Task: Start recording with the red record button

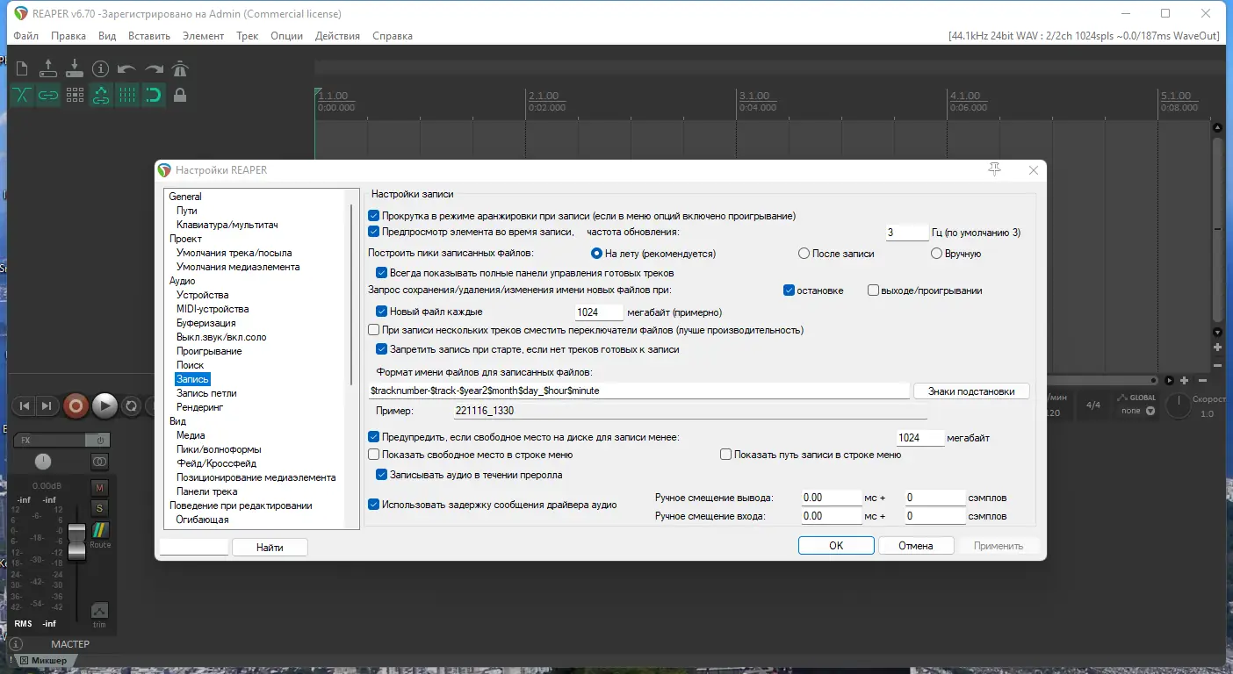Action: [x=76, y=405]
